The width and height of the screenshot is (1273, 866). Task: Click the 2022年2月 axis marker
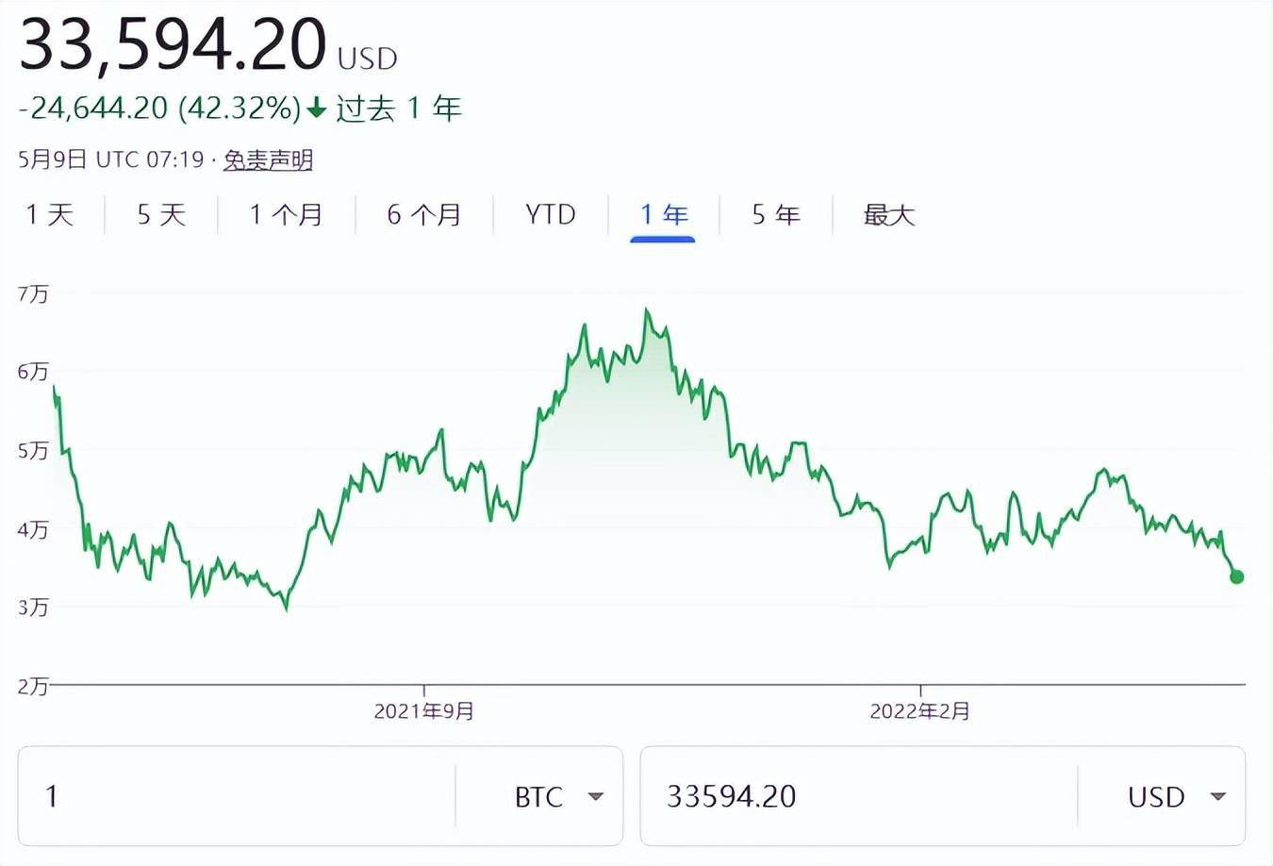click(x=919, y=710)
